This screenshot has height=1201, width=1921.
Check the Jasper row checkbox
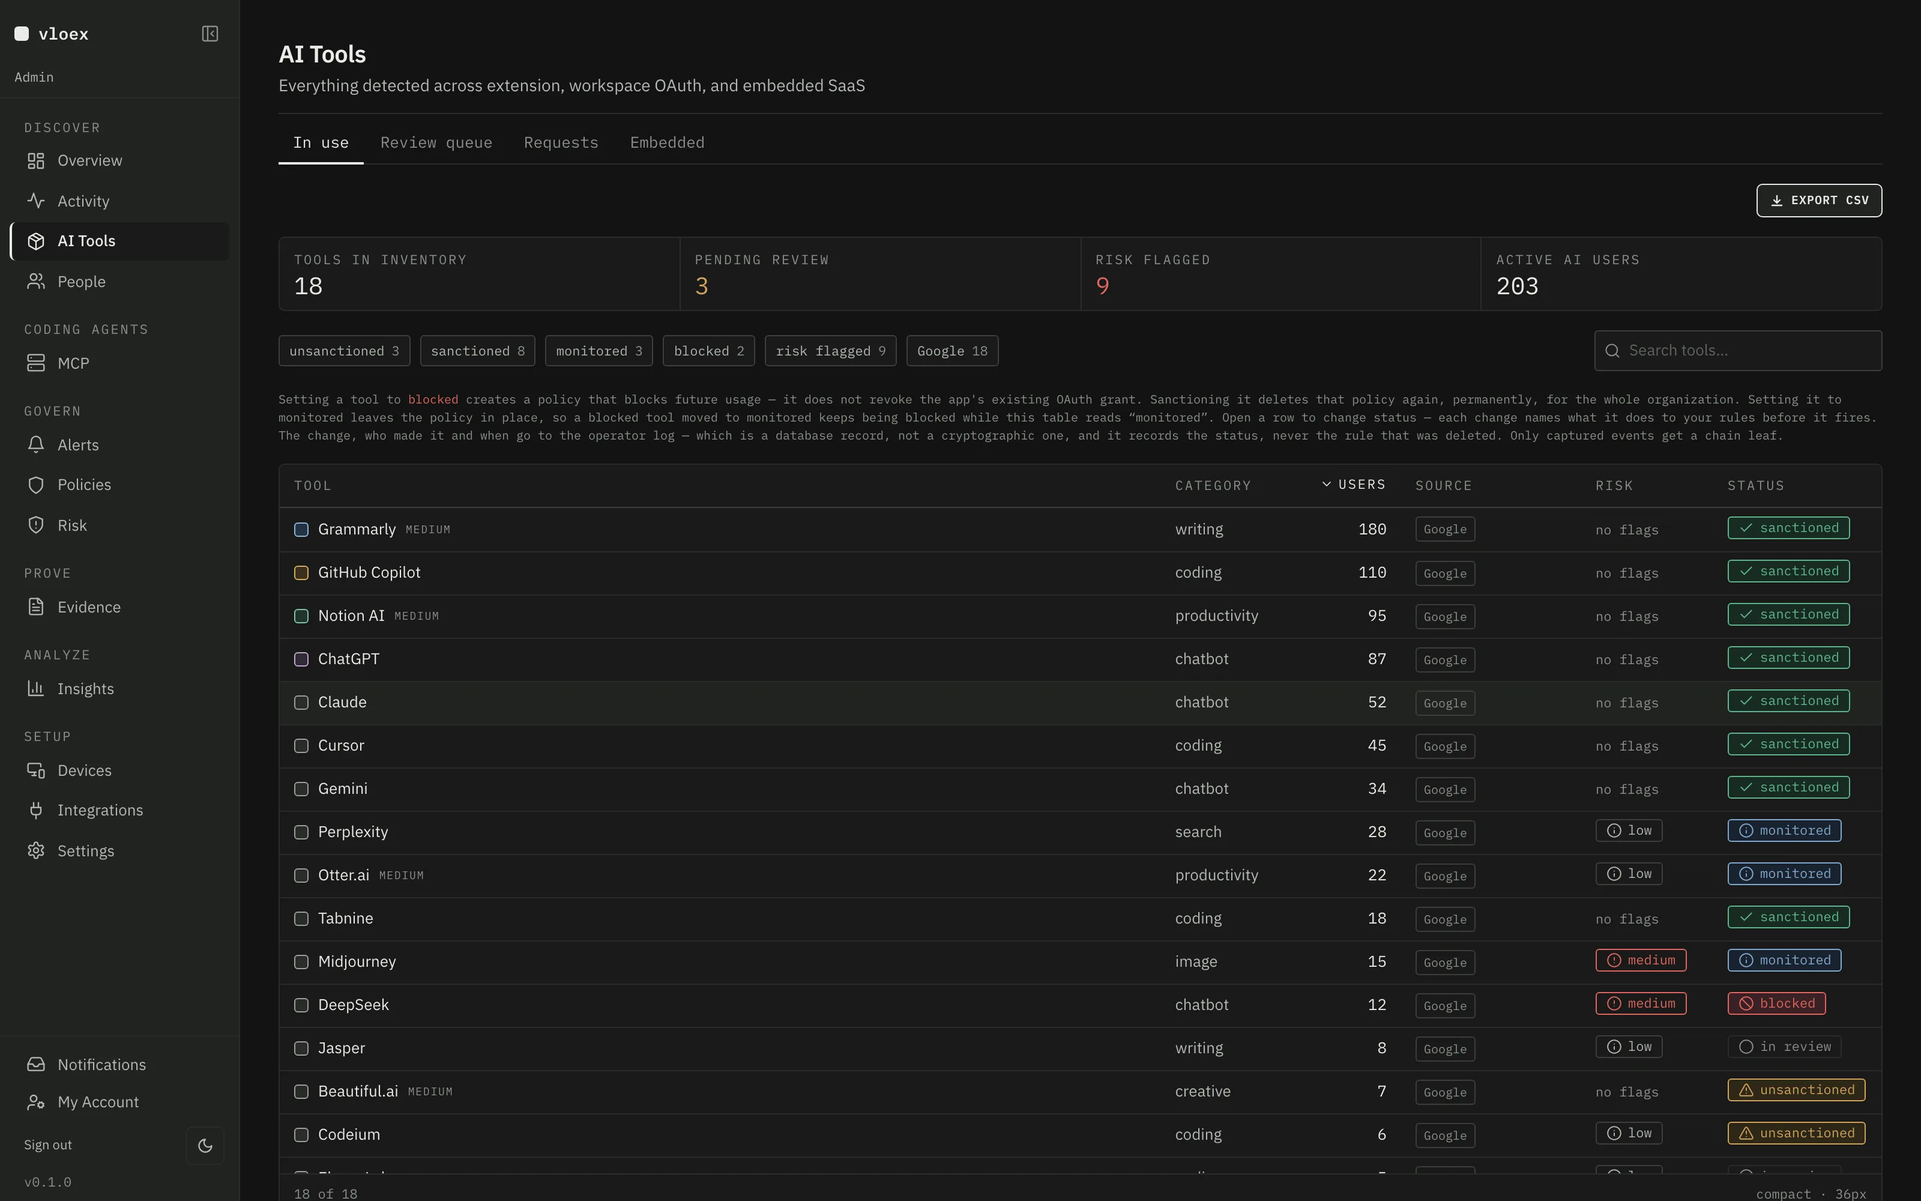301,1048
